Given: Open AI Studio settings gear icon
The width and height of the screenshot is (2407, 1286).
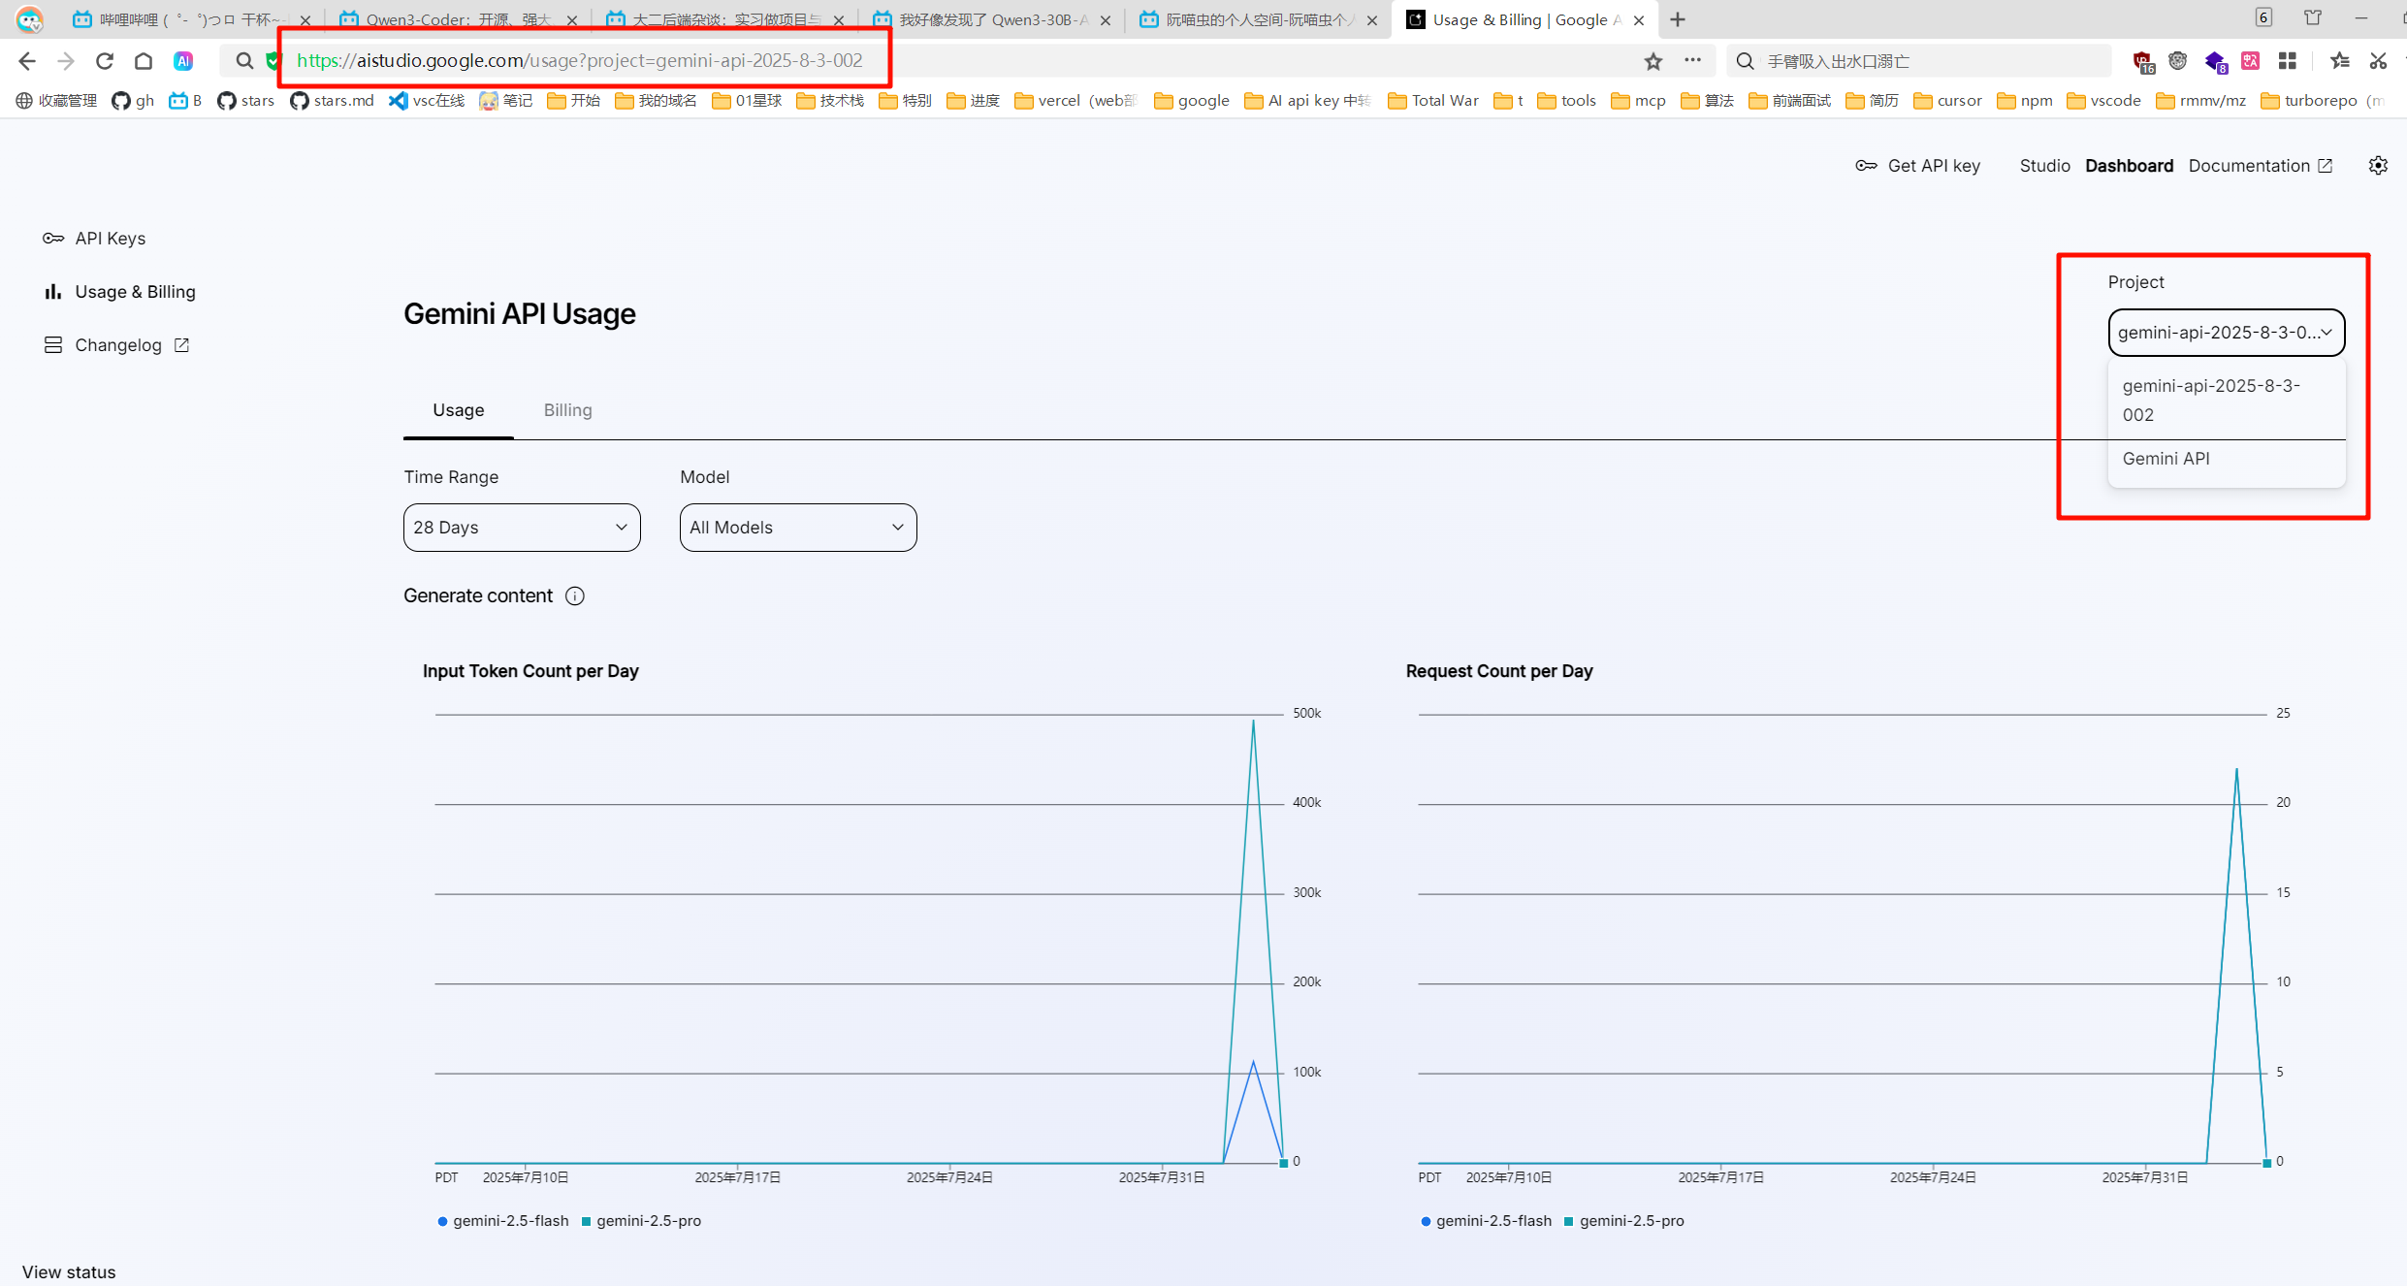Looking at the screenshot, I should [x=2378, y=166].
